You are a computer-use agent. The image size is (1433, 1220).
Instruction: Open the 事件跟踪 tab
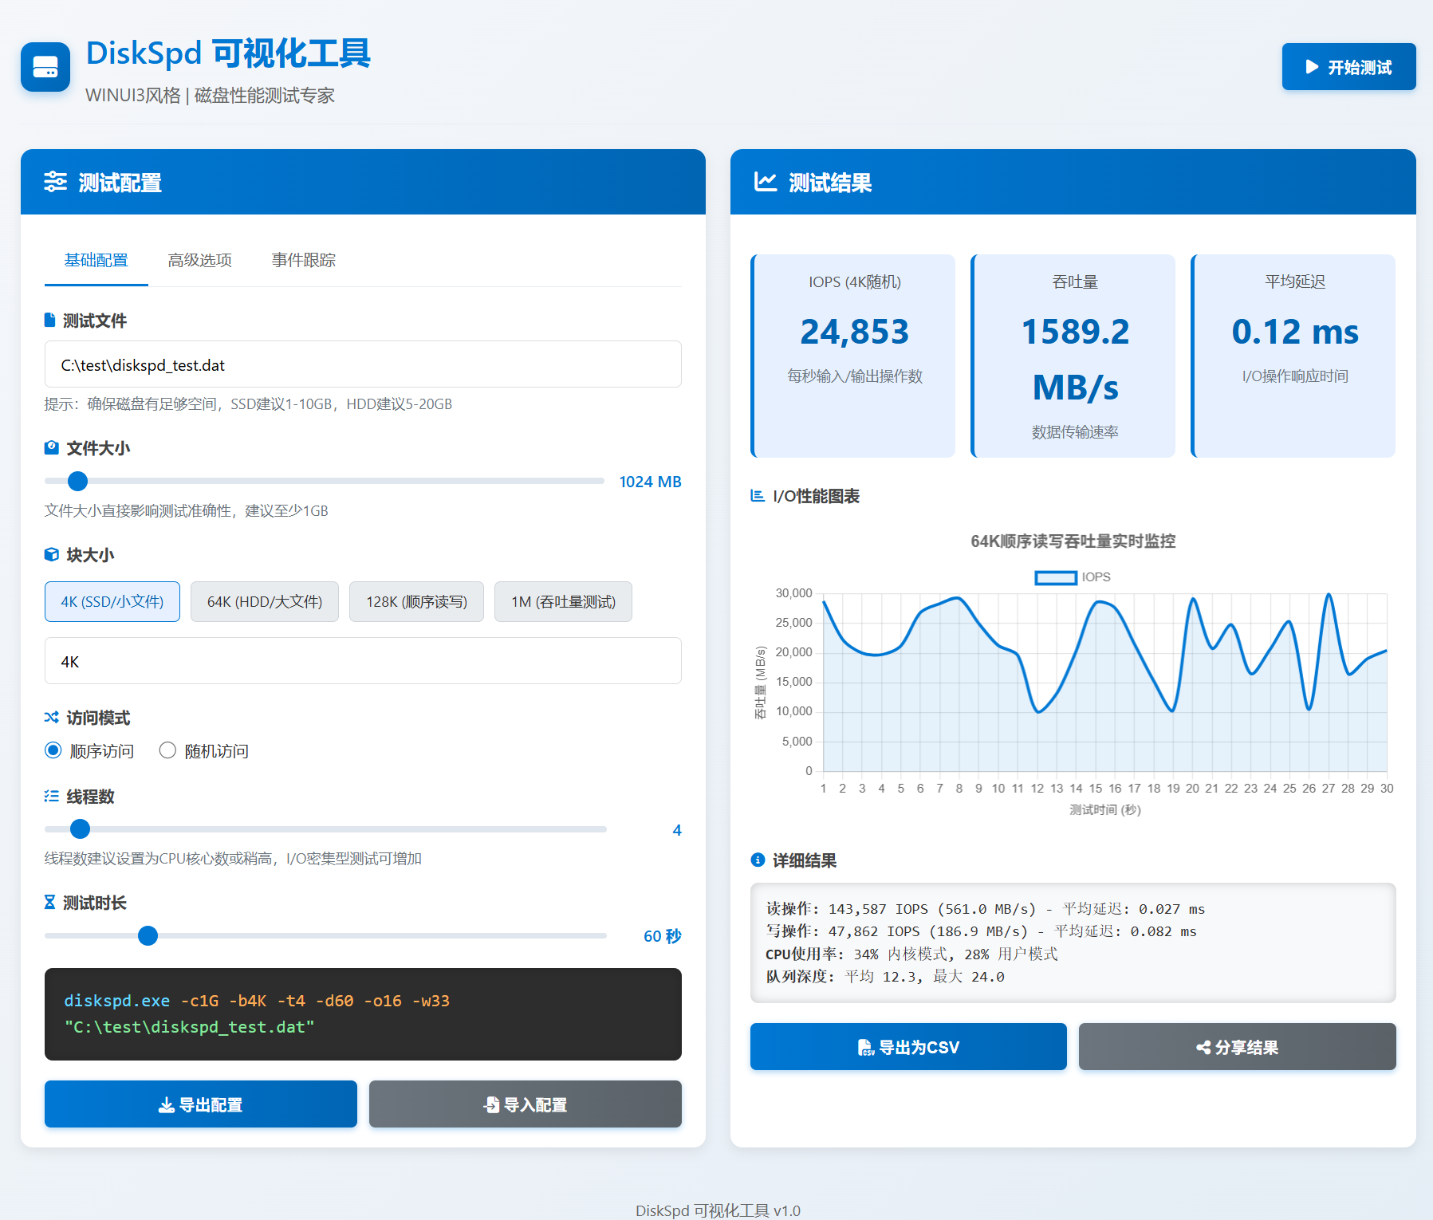304,261
